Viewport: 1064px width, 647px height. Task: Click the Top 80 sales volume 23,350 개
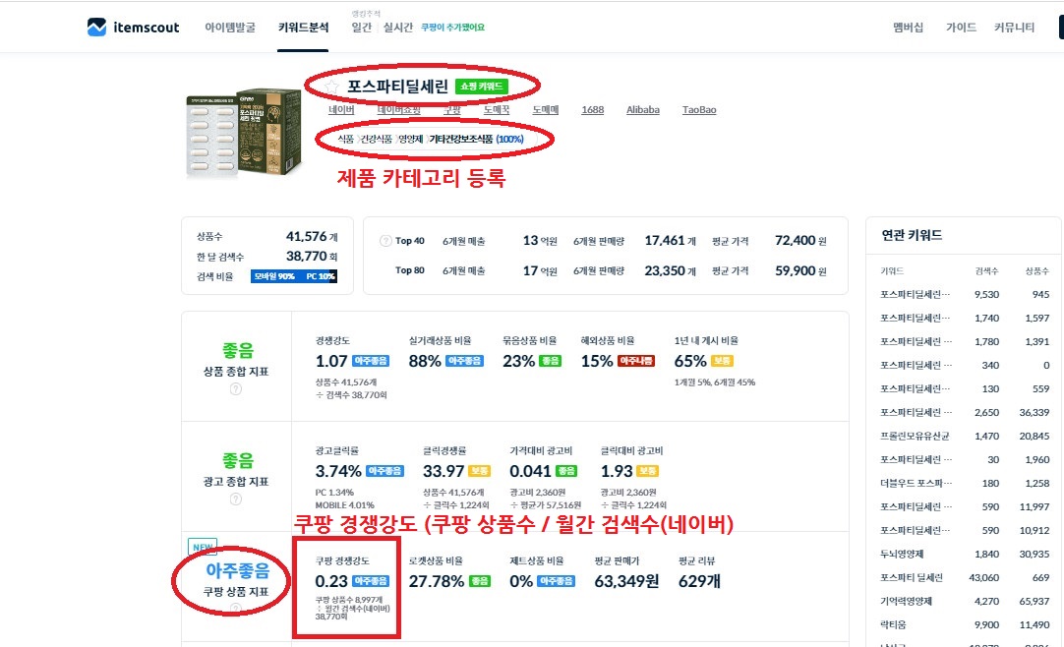coord(671,270)
